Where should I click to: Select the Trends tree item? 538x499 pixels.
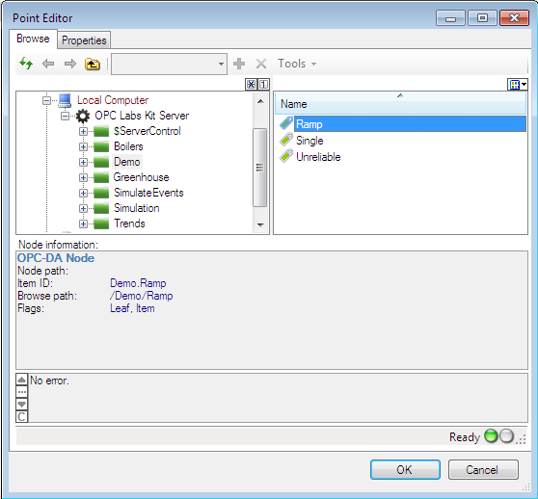[x=129, y=223]
